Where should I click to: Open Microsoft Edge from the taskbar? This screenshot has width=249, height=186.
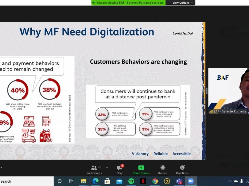(95, 181)
